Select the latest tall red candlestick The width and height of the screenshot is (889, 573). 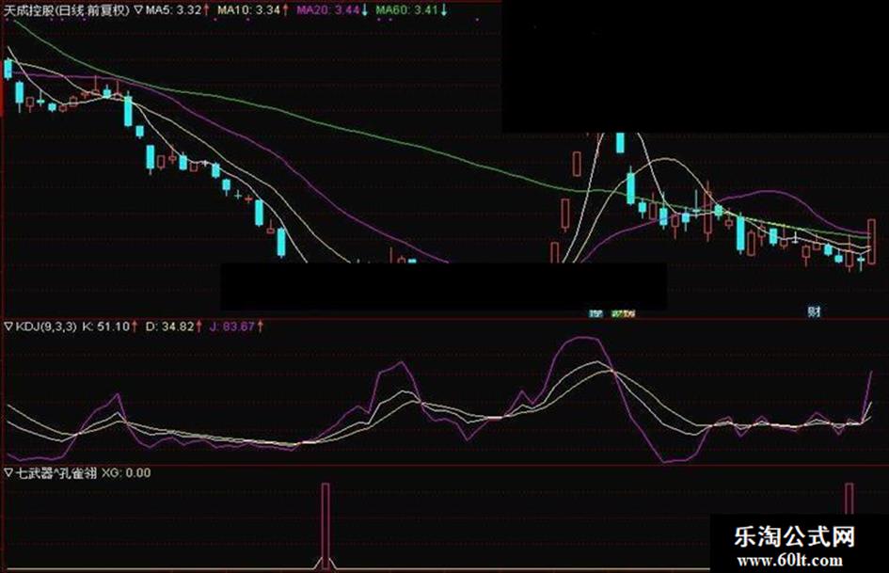point(871,242)
